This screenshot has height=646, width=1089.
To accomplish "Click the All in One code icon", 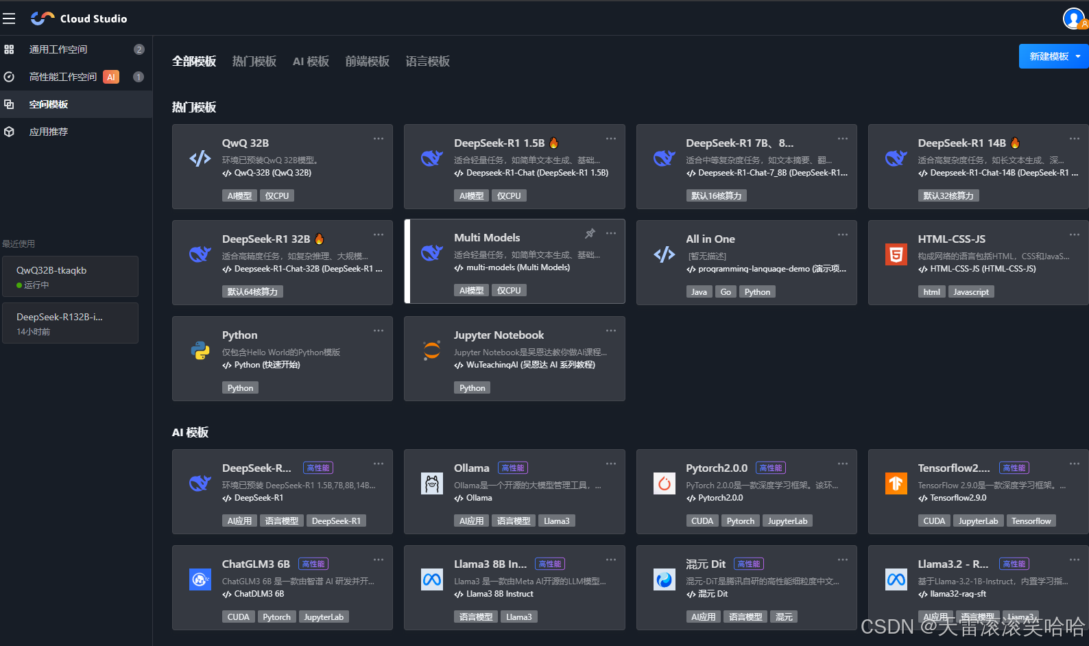I will point(665,254).
